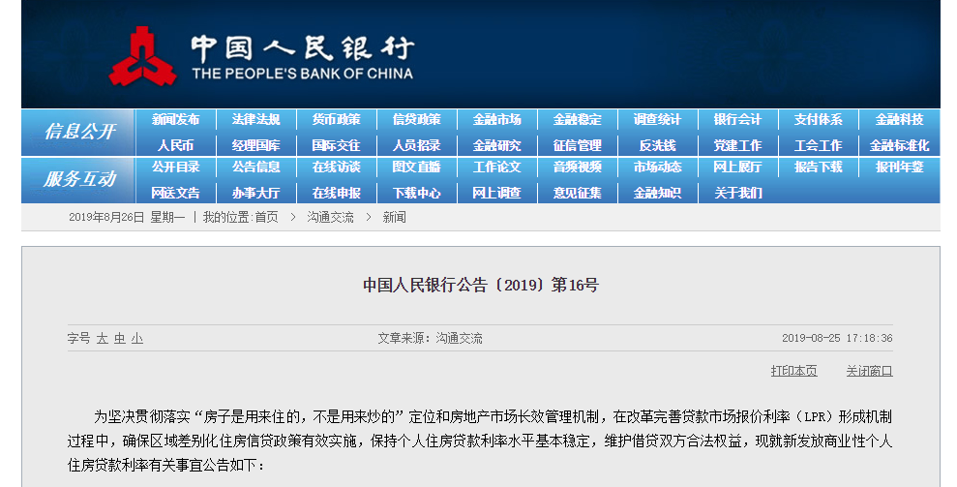Click the 服务互动 section header
This screenshot has width=957, height=487.
tap(78, 179)
